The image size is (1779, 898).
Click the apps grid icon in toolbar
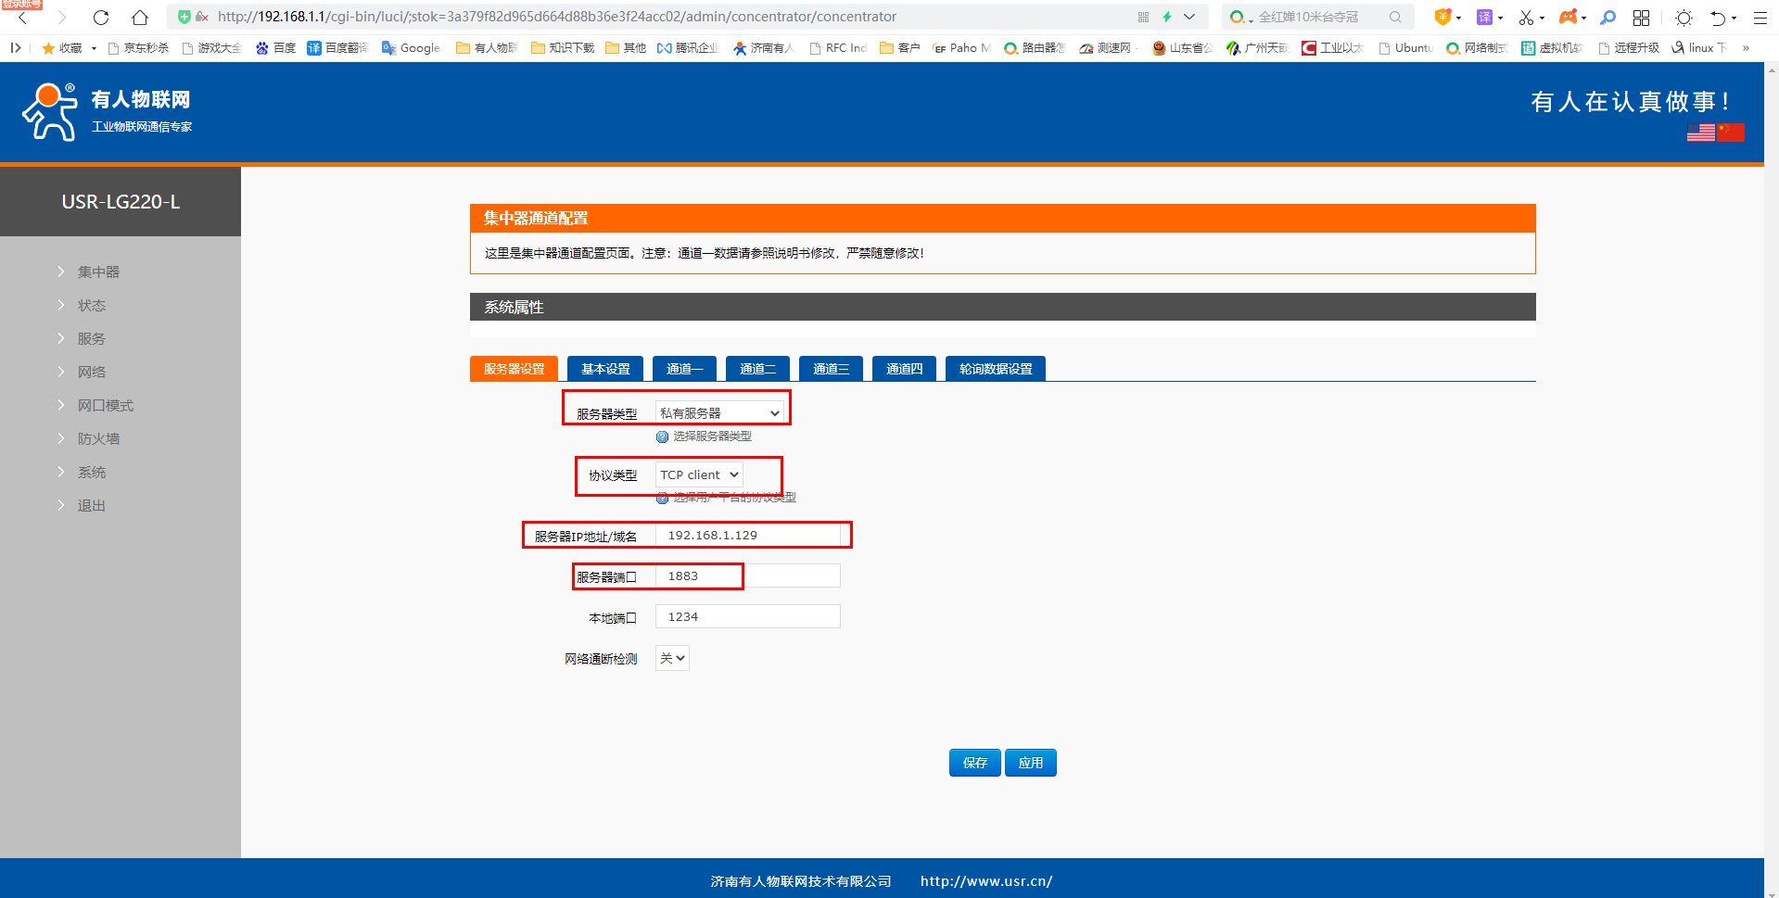(x=1641, y=17)
